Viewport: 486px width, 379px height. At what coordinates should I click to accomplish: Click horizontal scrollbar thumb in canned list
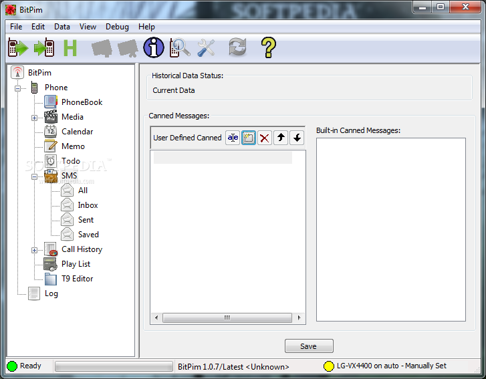(227, 318)
